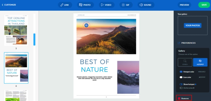Change the white Icon color swatch
The image size is (211, 101).
pos(181,77)
